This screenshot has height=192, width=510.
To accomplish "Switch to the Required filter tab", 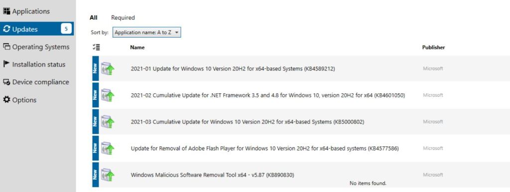I will (123, 18).
